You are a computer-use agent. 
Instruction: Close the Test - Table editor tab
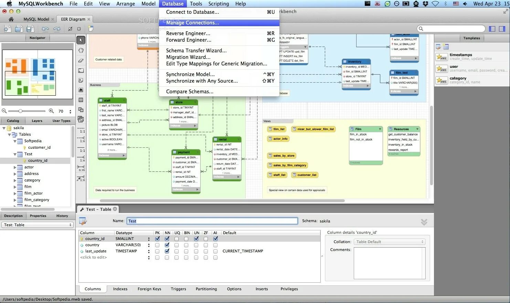(115, 209)
